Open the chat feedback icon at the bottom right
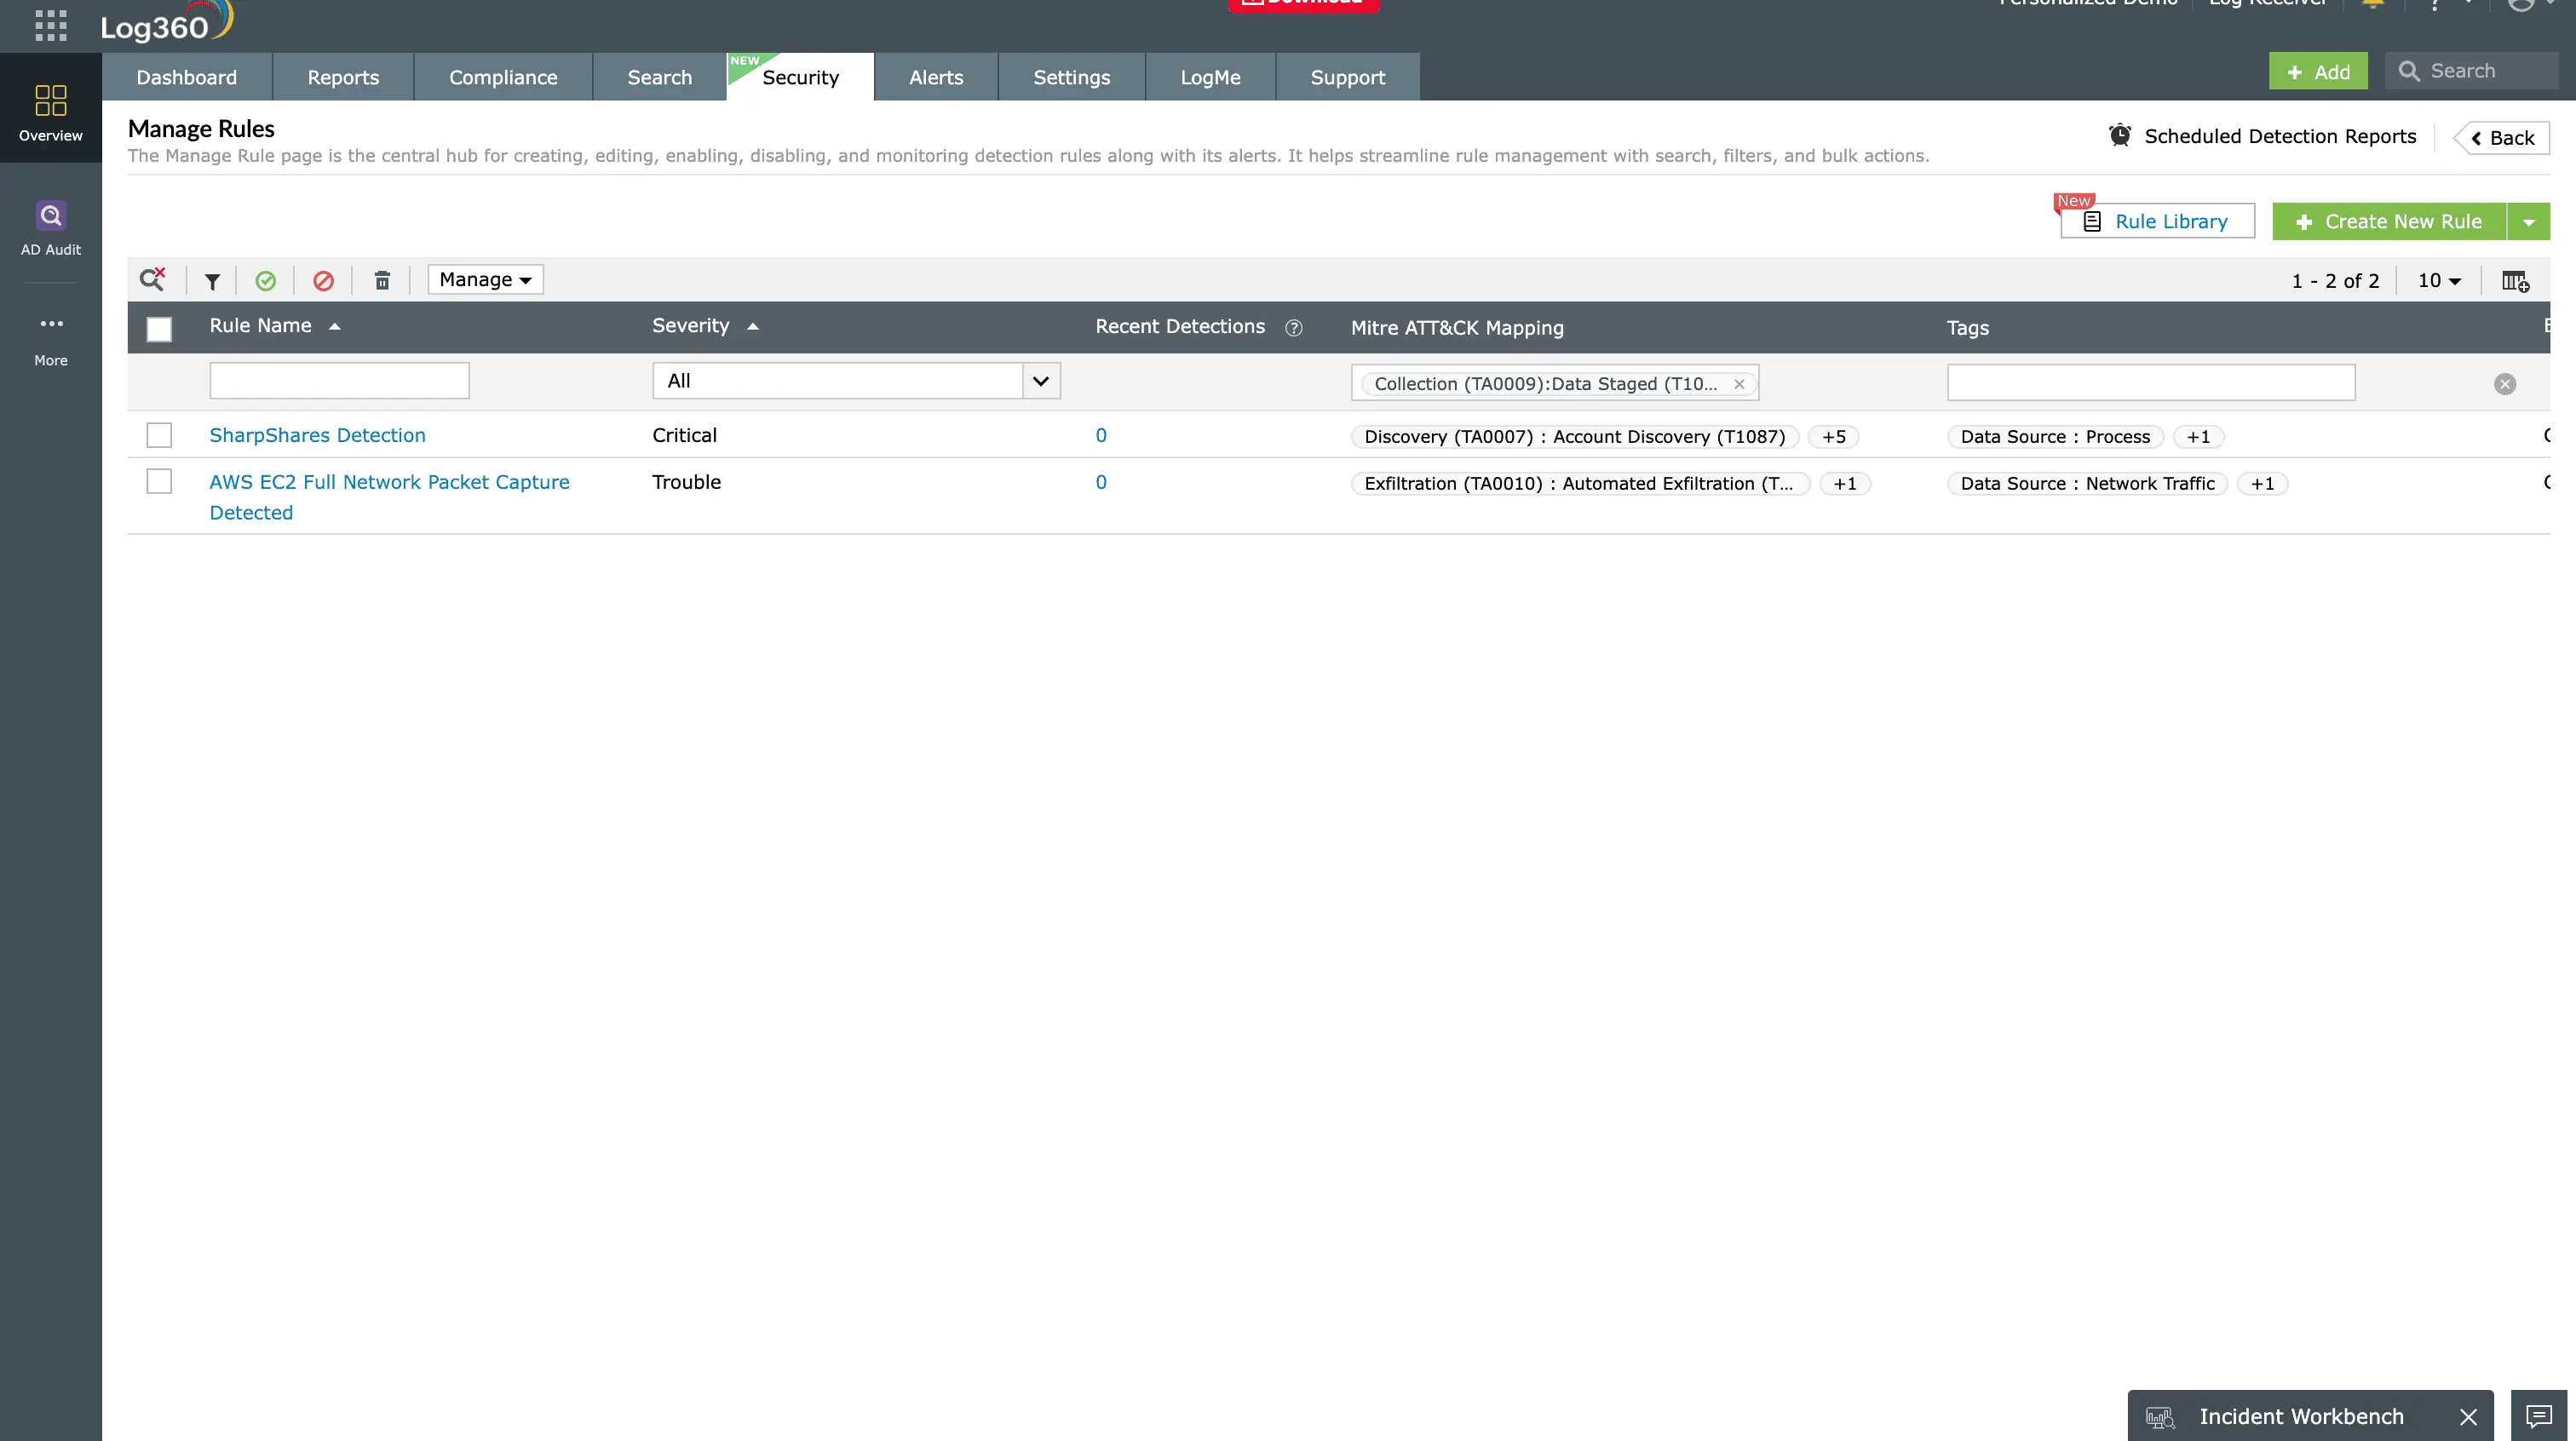2576x1441 pixels. point(2539,1416)
